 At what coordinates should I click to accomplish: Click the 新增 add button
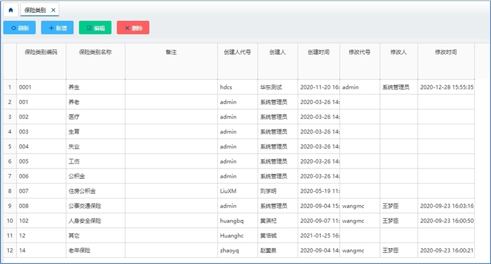tap(57, 28)
